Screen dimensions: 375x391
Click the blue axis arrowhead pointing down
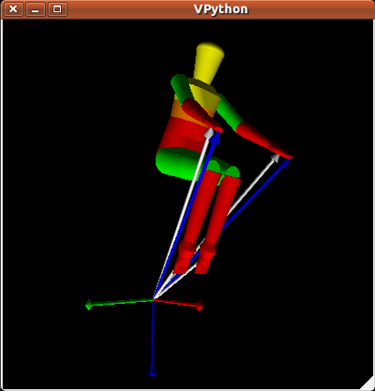click(152, 373)
